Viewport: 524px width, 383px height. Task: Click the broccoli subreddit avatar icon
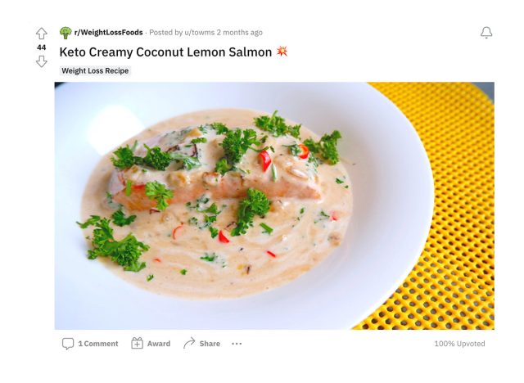65,33
